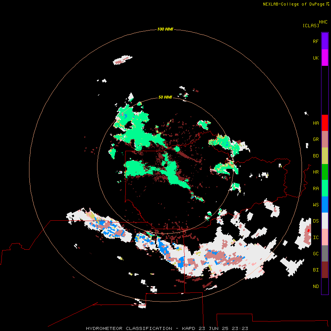Click the UK magenta color swatch
331x331 pixels.
click(325, 58)
